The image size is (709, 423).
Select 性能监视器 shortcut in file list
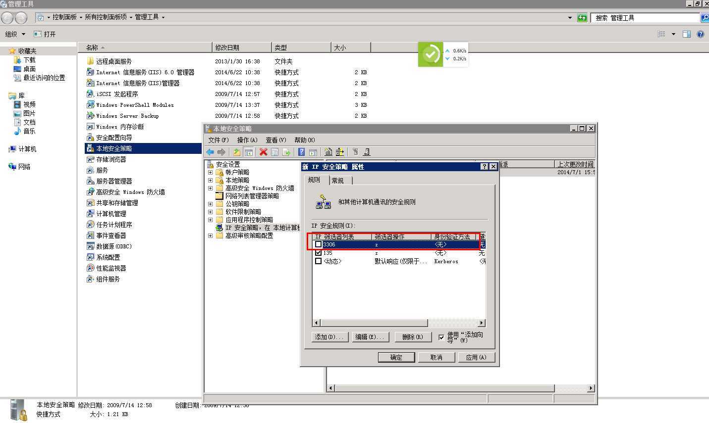(x=107, y=268)
